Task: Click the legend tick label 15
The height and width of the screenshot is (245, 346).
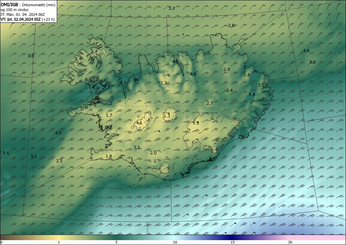Action: [233, 243]
